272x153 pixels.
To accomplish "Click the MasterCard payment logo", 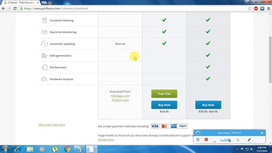I will point(164,126).
